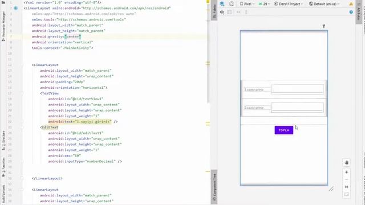The width and height of the screenshot is (365, 205).
Task: Open the design surface layers selector icon
Action: coord(222,4)
